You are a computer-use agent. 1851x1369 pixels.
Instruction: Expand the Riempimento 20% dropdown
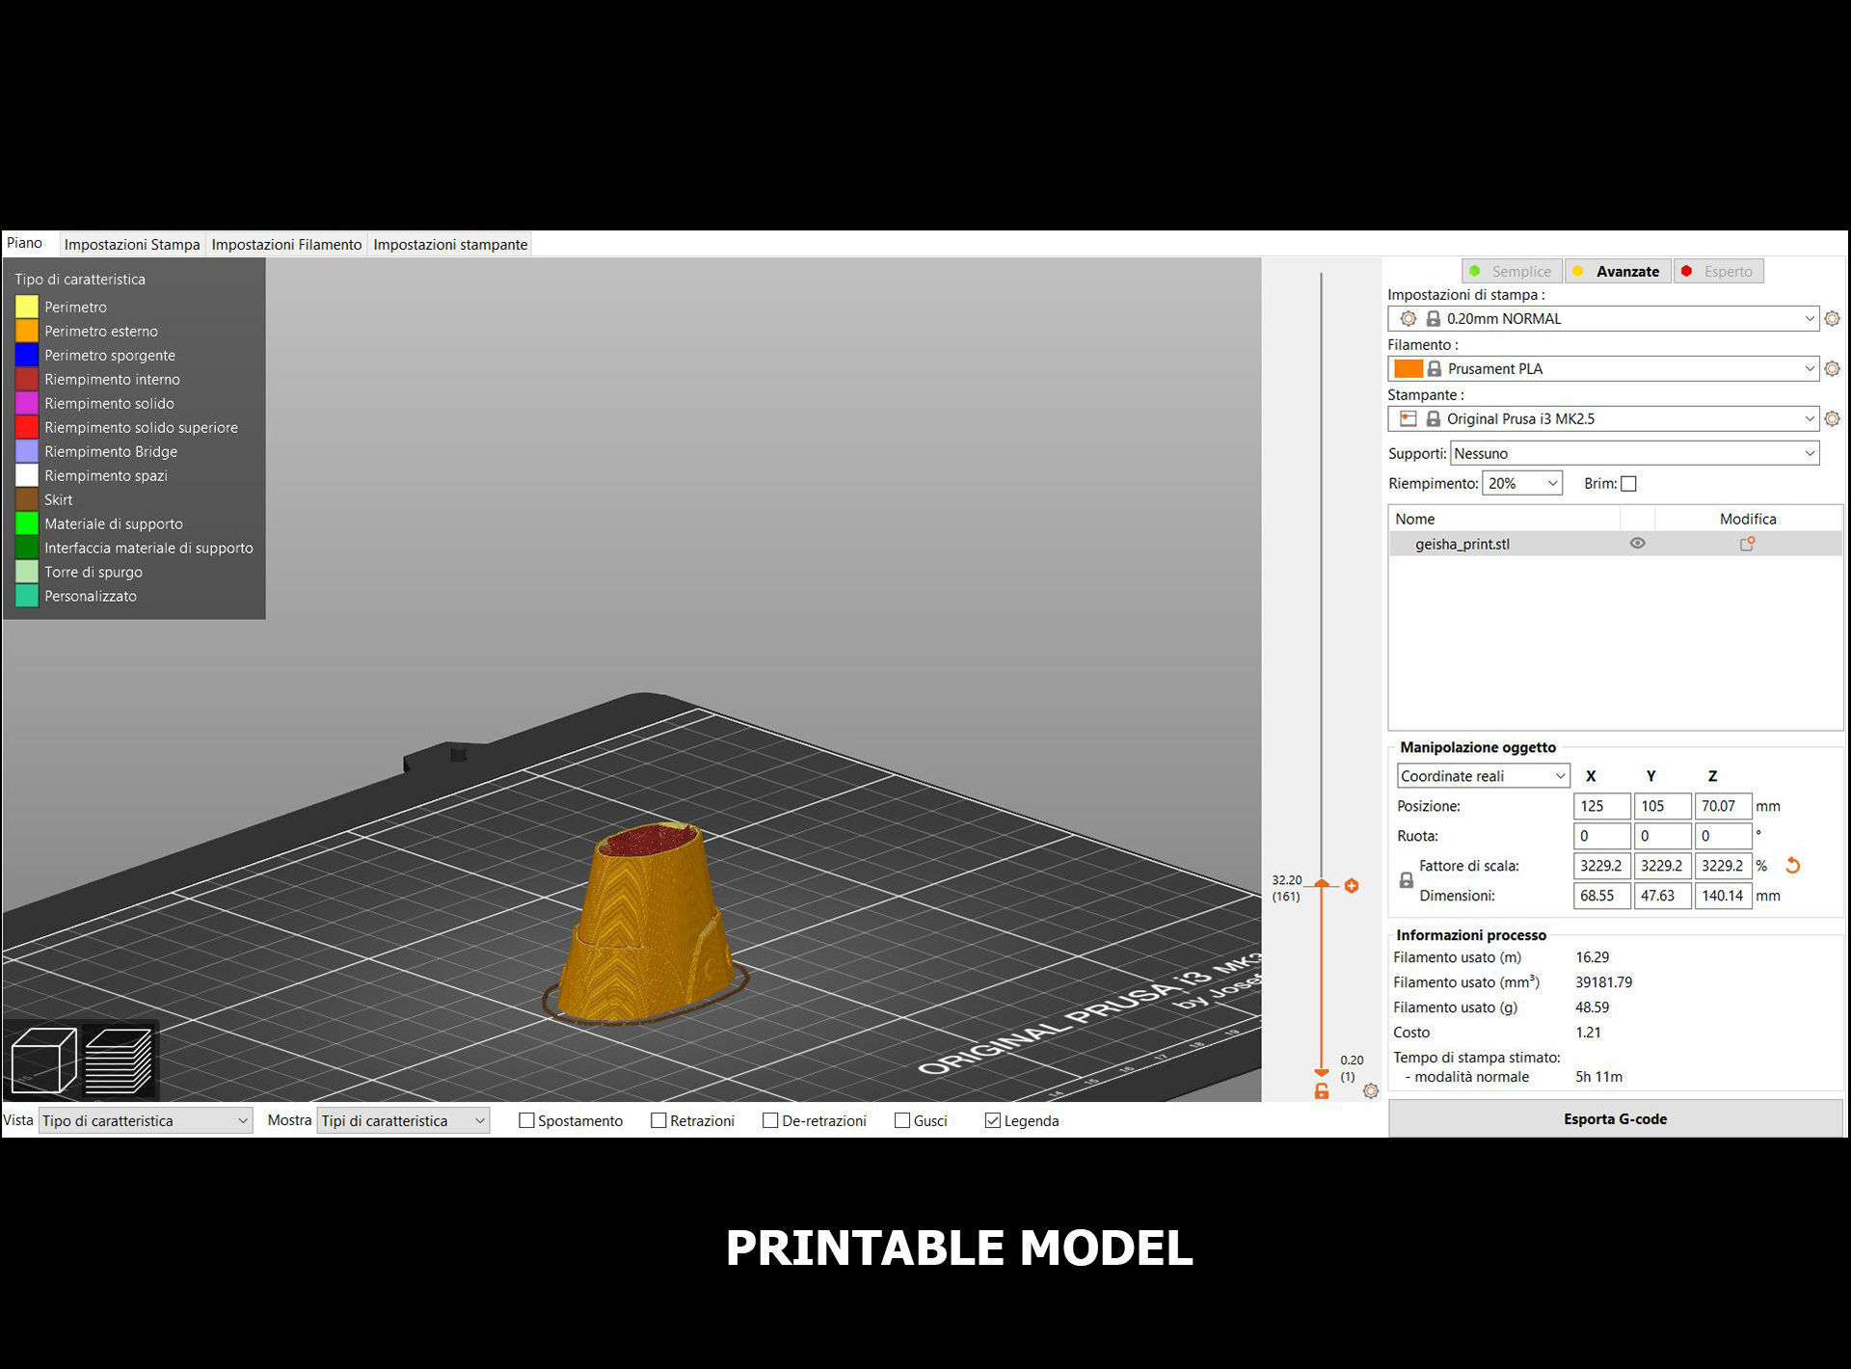(x=1521, y=484)
